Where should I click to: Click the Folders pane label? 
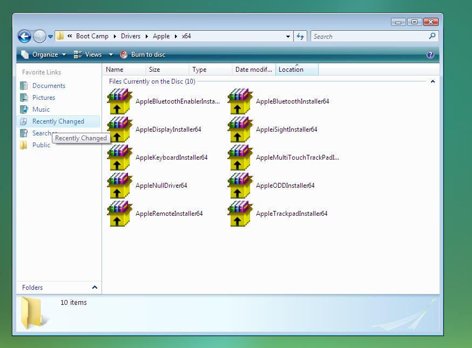point(32,287)
